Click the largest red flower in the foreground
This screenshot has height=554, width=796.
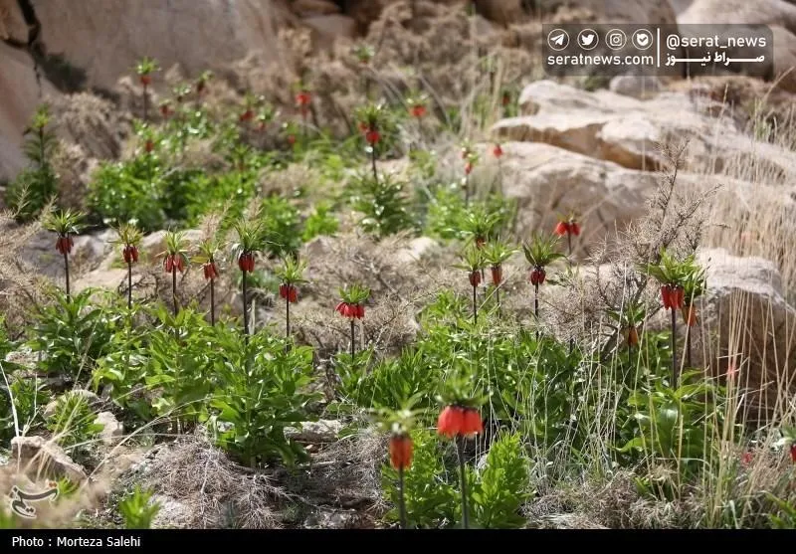click(x=460, y=421)
